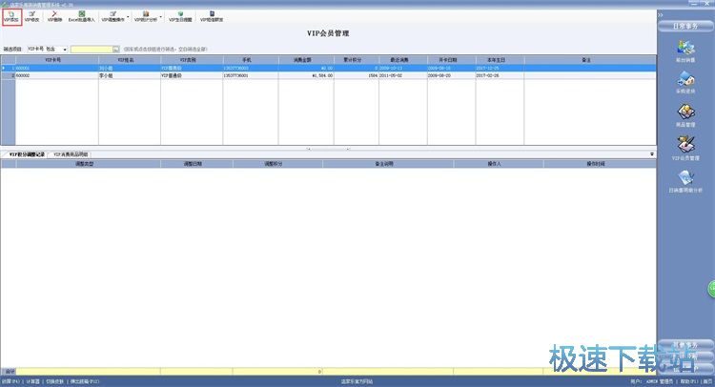Open Excel批量导入 import tool
The height and width of the screenshot is (387, 715).
pyautogui.click(x=83, y=15)
